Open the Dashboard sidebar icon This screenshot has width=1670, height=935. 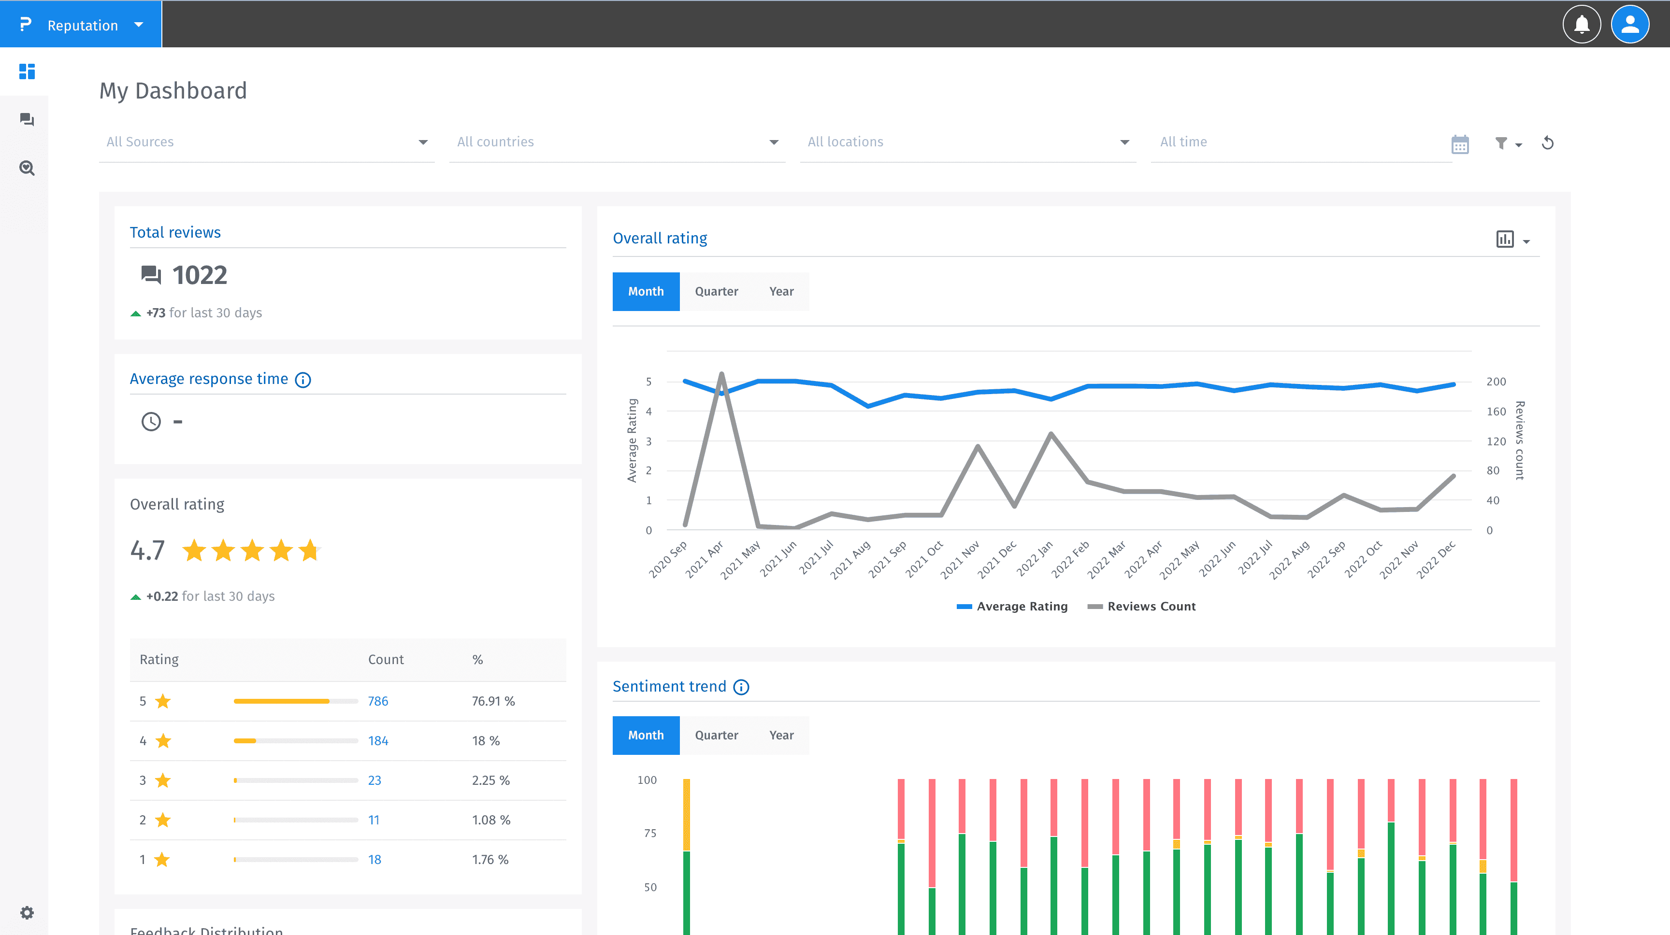tap(27, 71)
